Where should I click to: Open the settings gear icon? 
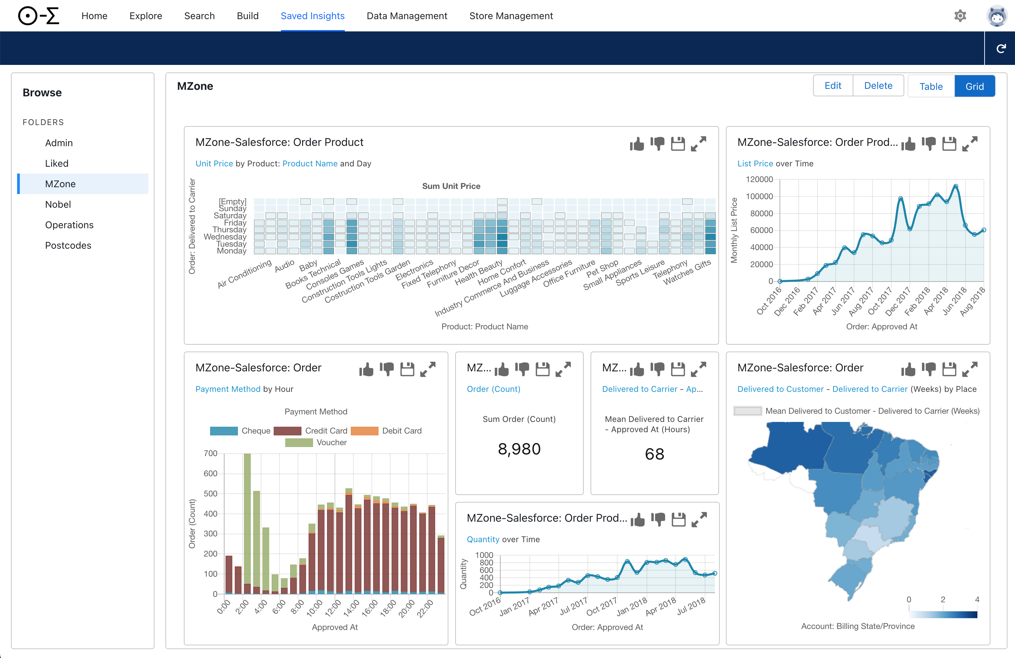pyautogui.click(x=960, y=16)
